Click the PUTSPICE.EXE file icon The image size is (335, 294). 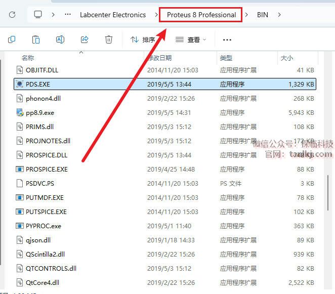(x=20, y=212)
